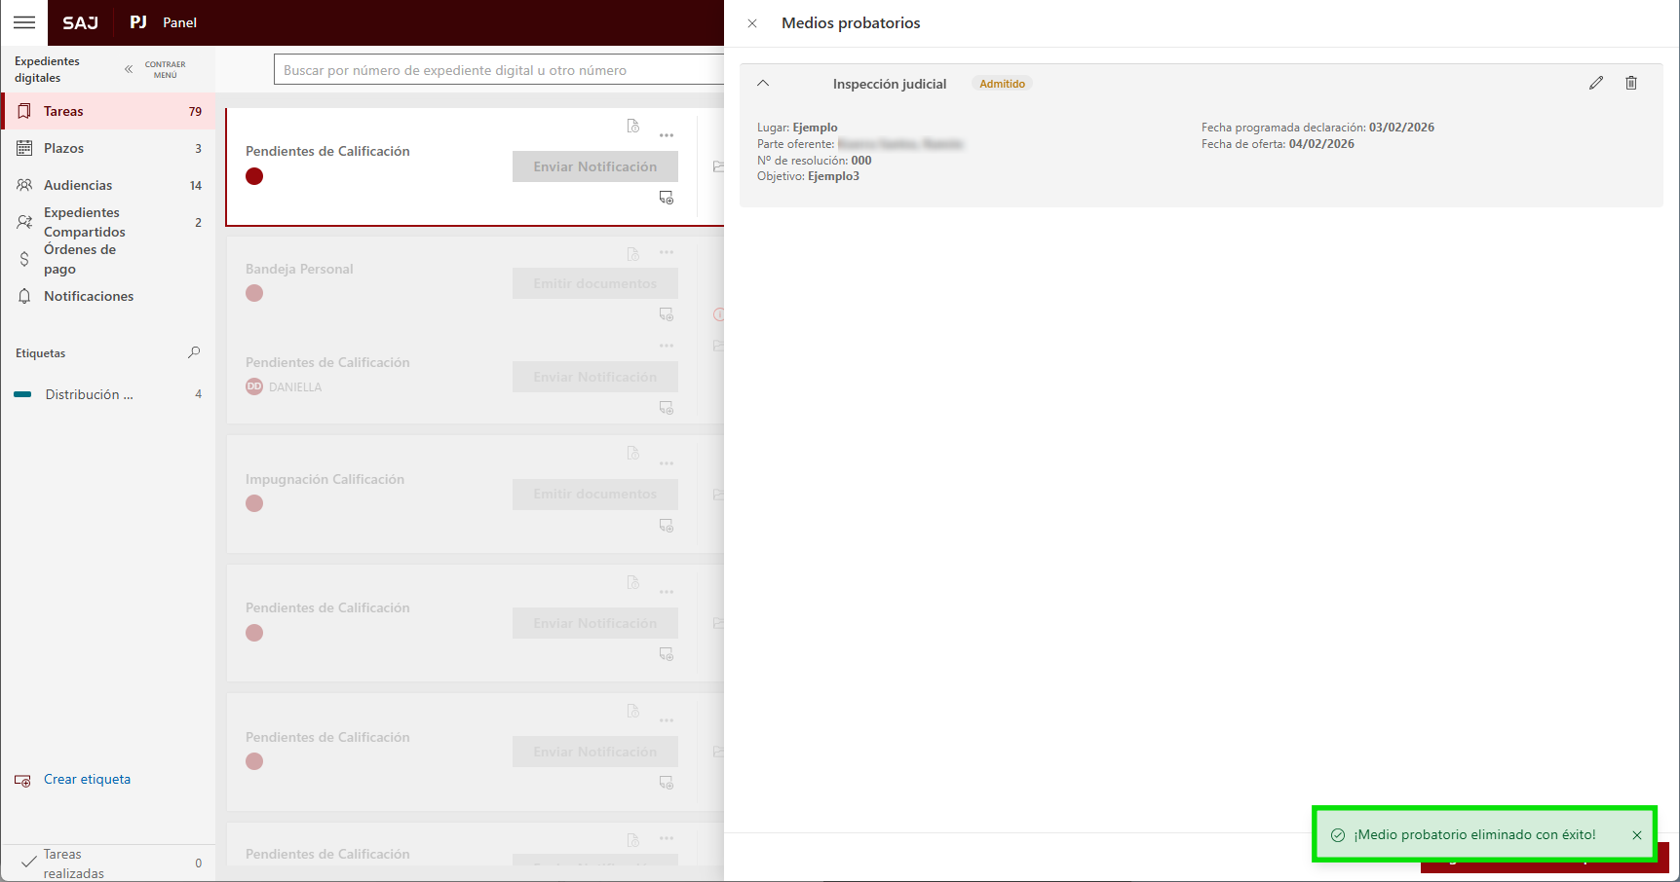Open Audiencias list
The width and height of the screenshot is (1680, 882).
(77, 185)
